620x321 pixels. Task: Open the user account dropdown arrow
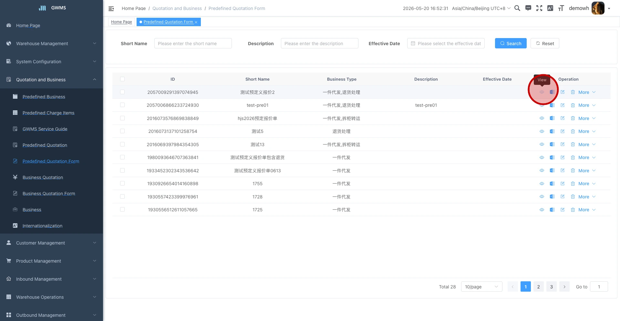pos(609,8)
